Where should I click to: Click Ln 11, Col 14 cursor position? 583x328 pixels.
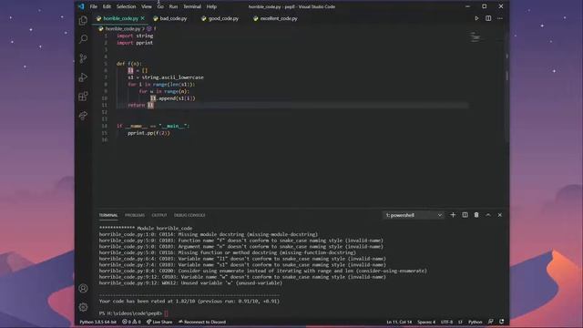click(399, 322)
